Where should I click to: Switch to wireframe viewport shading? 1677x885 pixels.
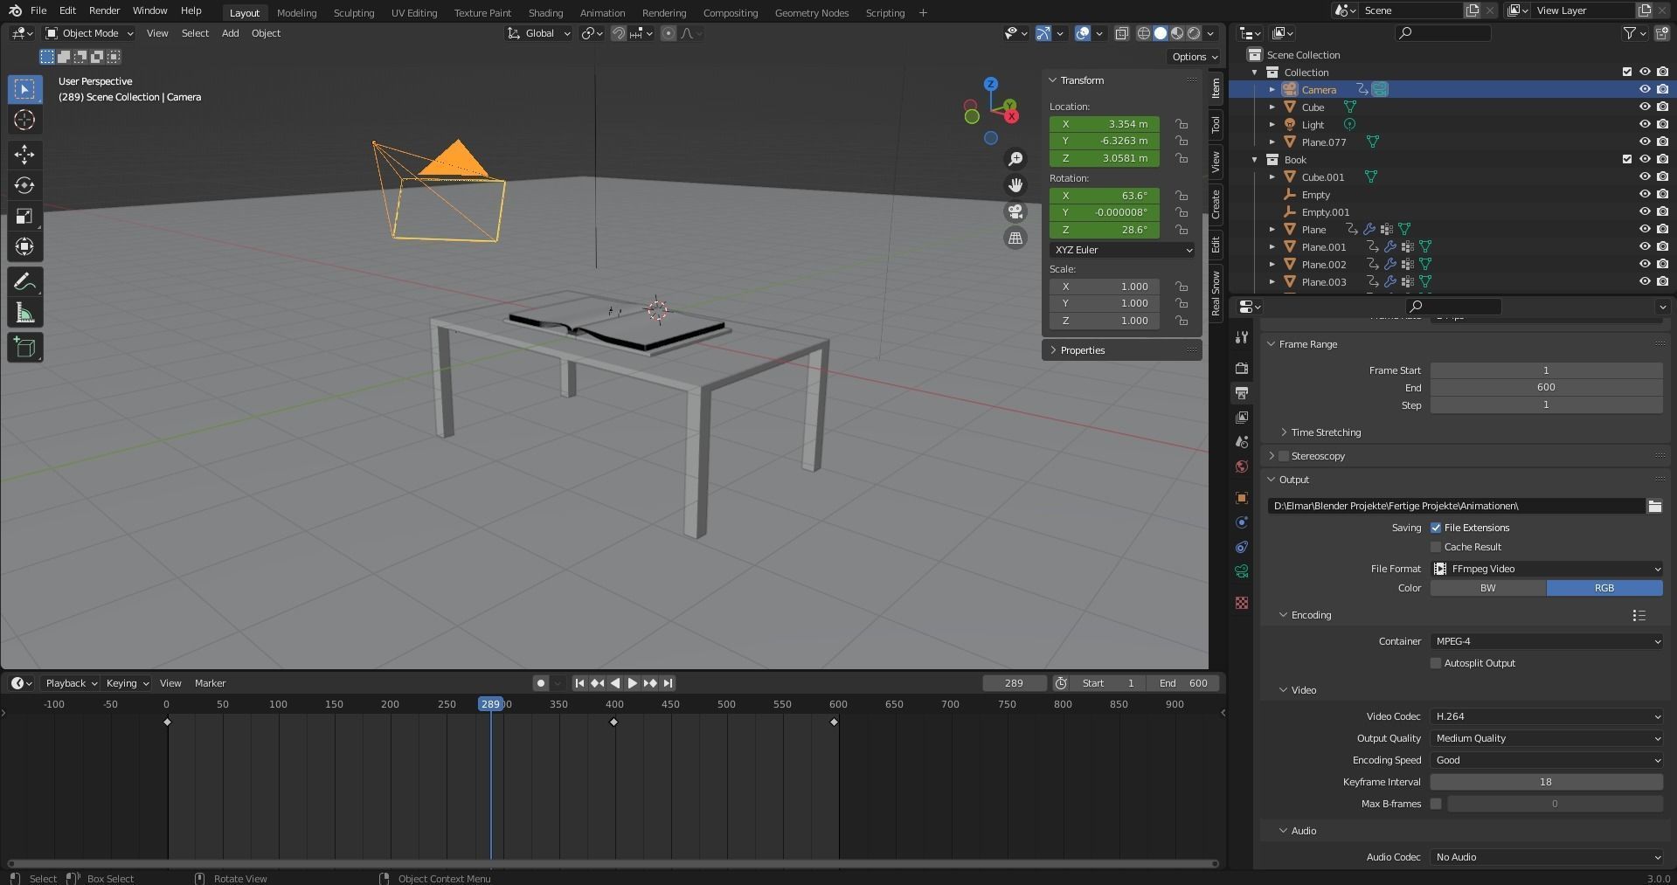tap(1143, 33)
